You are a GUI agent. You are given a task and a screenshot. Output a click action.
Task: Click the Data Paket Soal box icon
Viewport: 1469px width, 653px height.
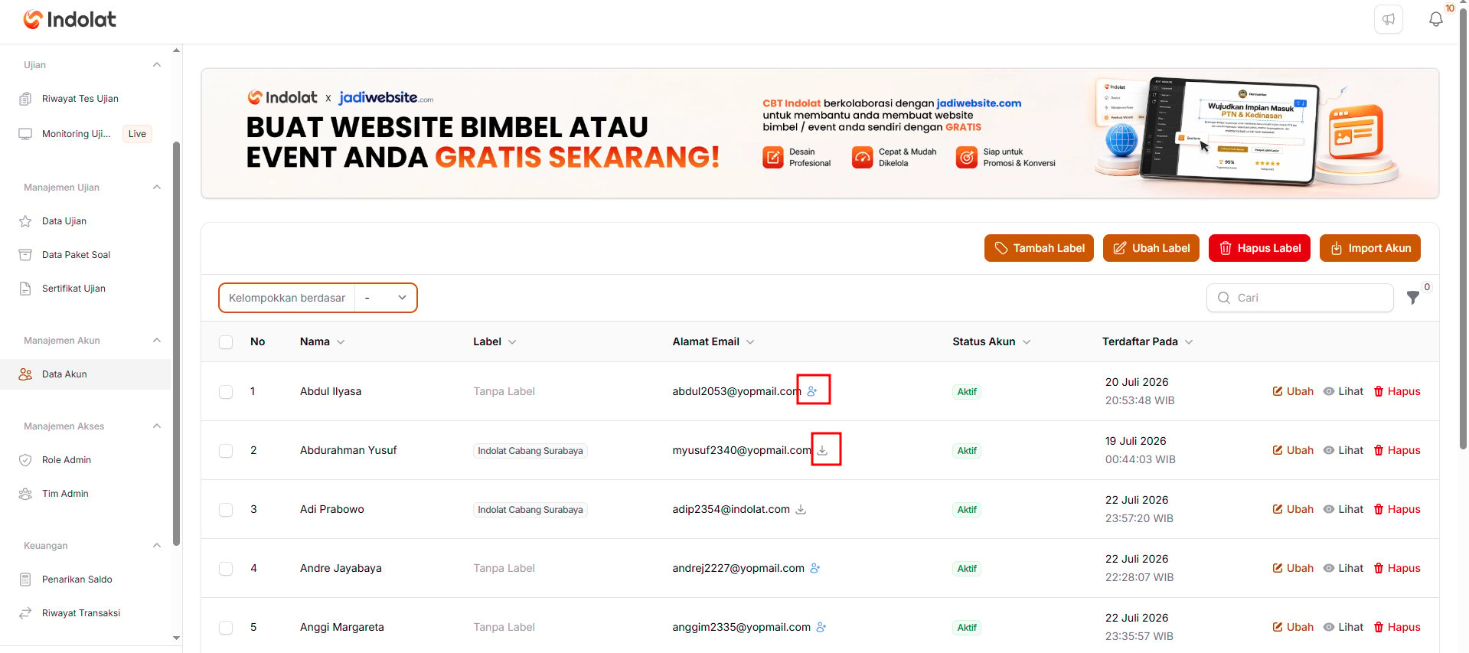pos(25,255)
